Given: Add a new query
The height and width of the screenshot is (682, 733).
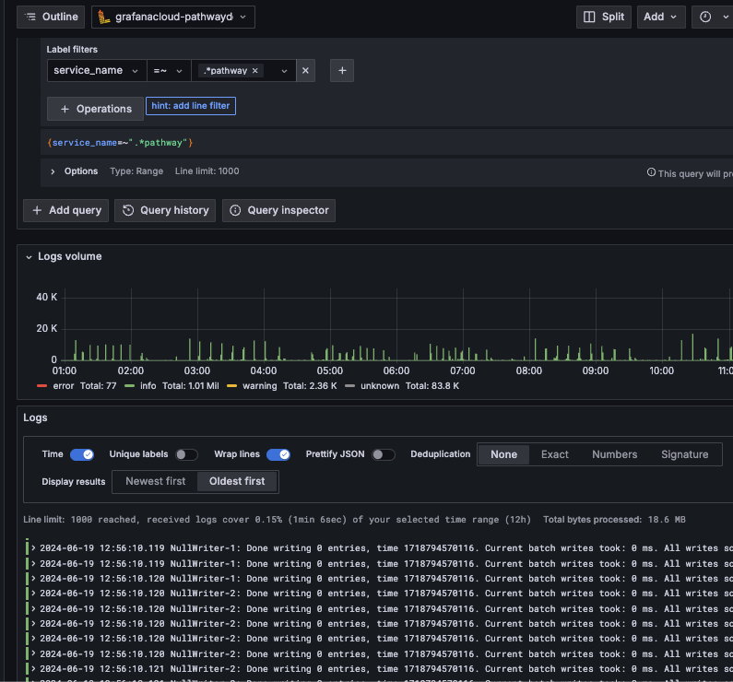Looking at the screenshot, I should [65, 210].
